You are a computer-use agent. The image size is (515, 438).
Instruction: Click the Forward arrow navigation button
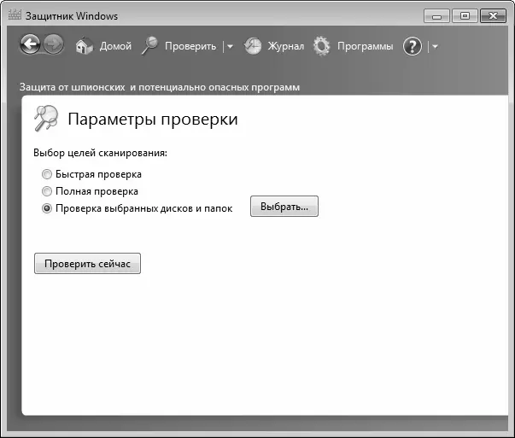pyautogui.click(x=53, y=46)
